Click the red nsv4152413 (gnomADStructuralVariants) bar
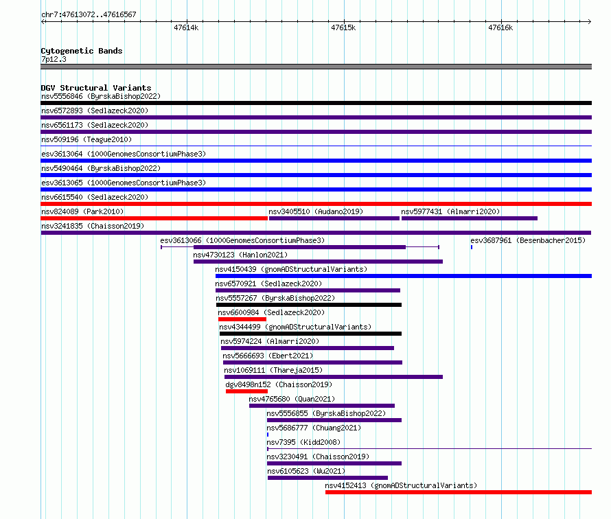The height and width of the screenshot is (519, 611). click(x=459, y=492)
